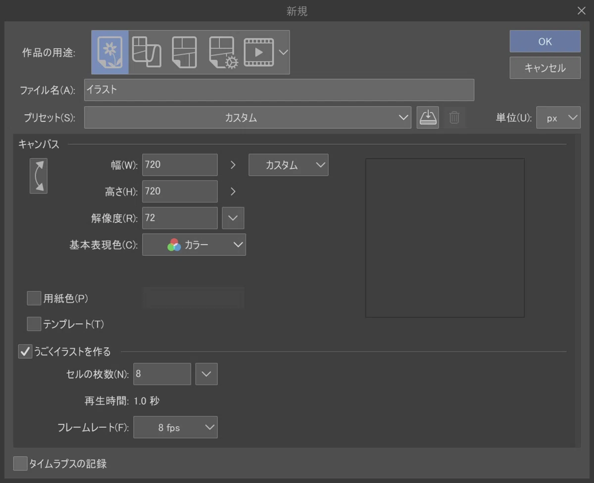Open the プリセット dropdown showing カスタム
This screenshot has height=483, width=594.
point(247,118)
